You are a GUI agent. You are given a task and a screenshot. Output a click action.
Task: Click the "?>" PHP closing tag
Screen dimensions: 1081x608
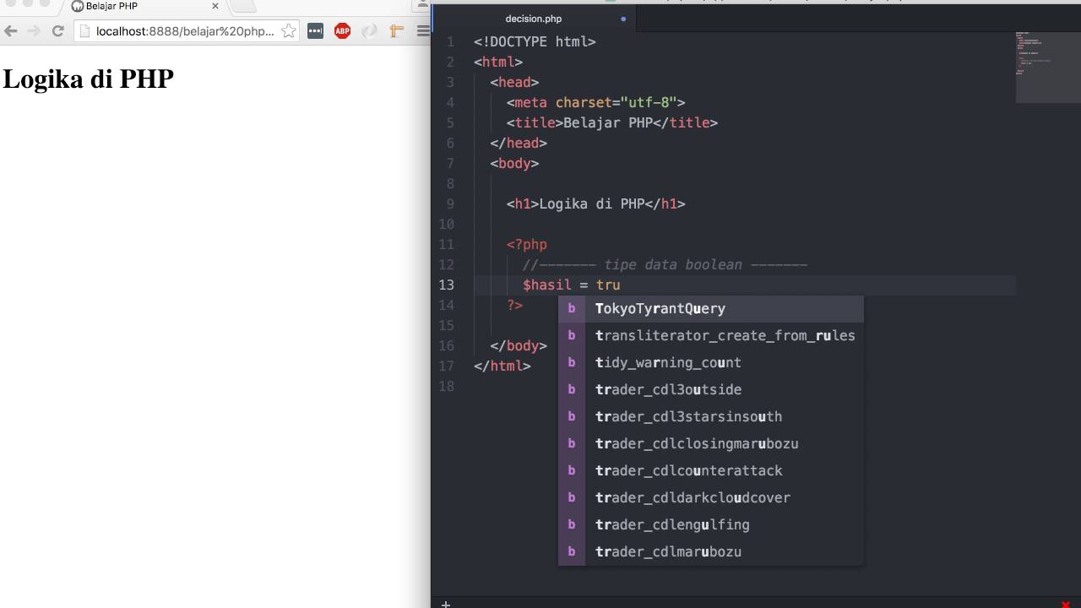pyautogui.click(x=514, y=305)
